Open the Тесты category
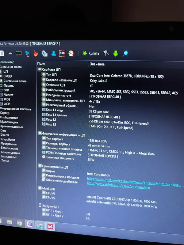This screenshot has height=245, width=184. click(x=5, y=160)
